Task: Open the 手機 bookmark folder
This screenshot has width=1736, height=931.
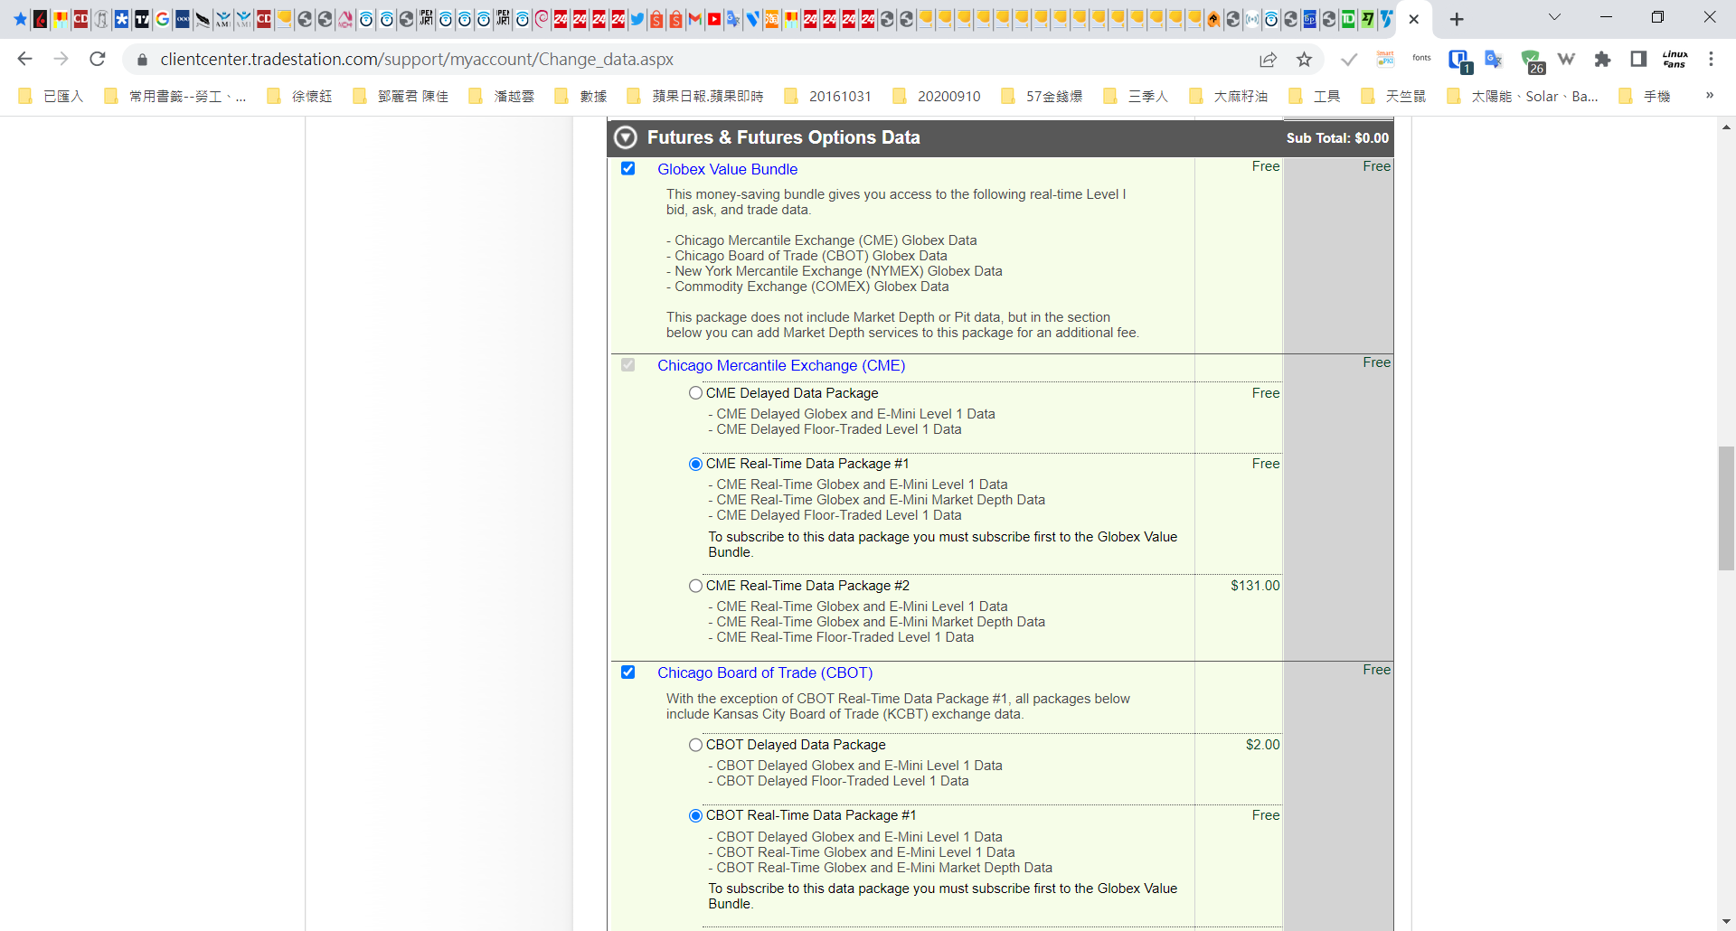Action: (x=1645, y=97)
